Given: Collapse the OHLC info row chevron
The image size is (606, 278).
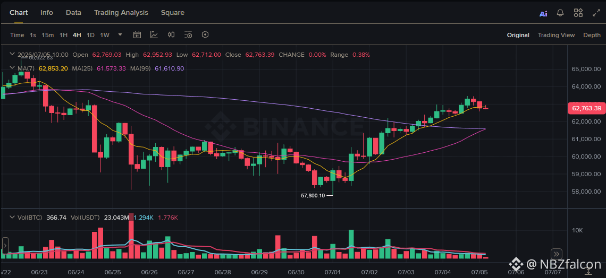Looking at the screenshot, I should pyautogui.click(x=12, y=54).
